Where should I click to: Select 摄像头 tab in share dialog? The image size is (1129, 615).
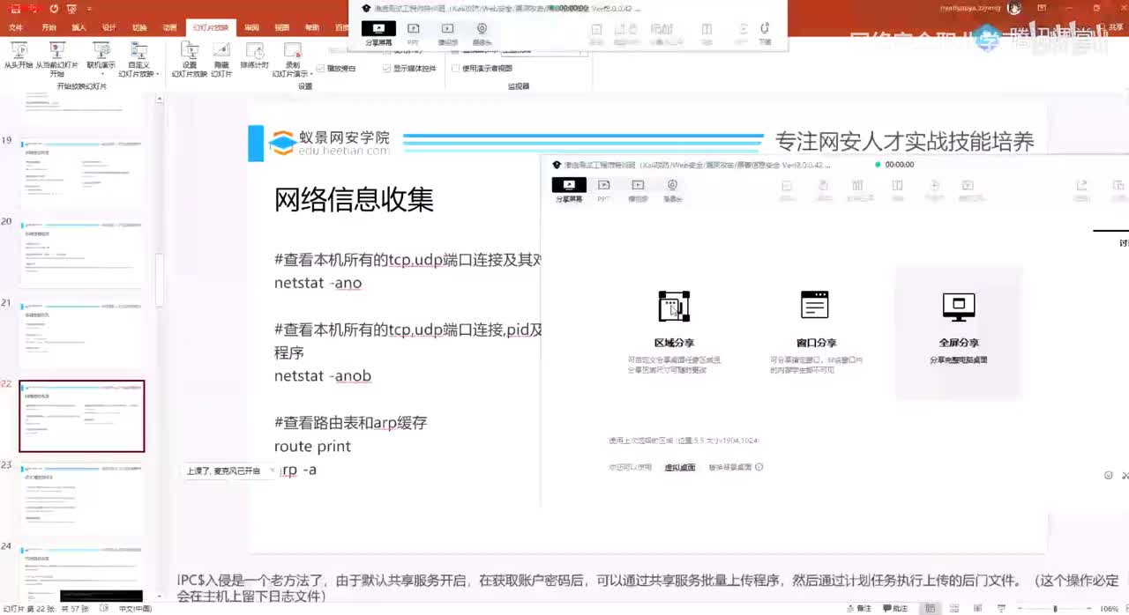coord(672,190)
